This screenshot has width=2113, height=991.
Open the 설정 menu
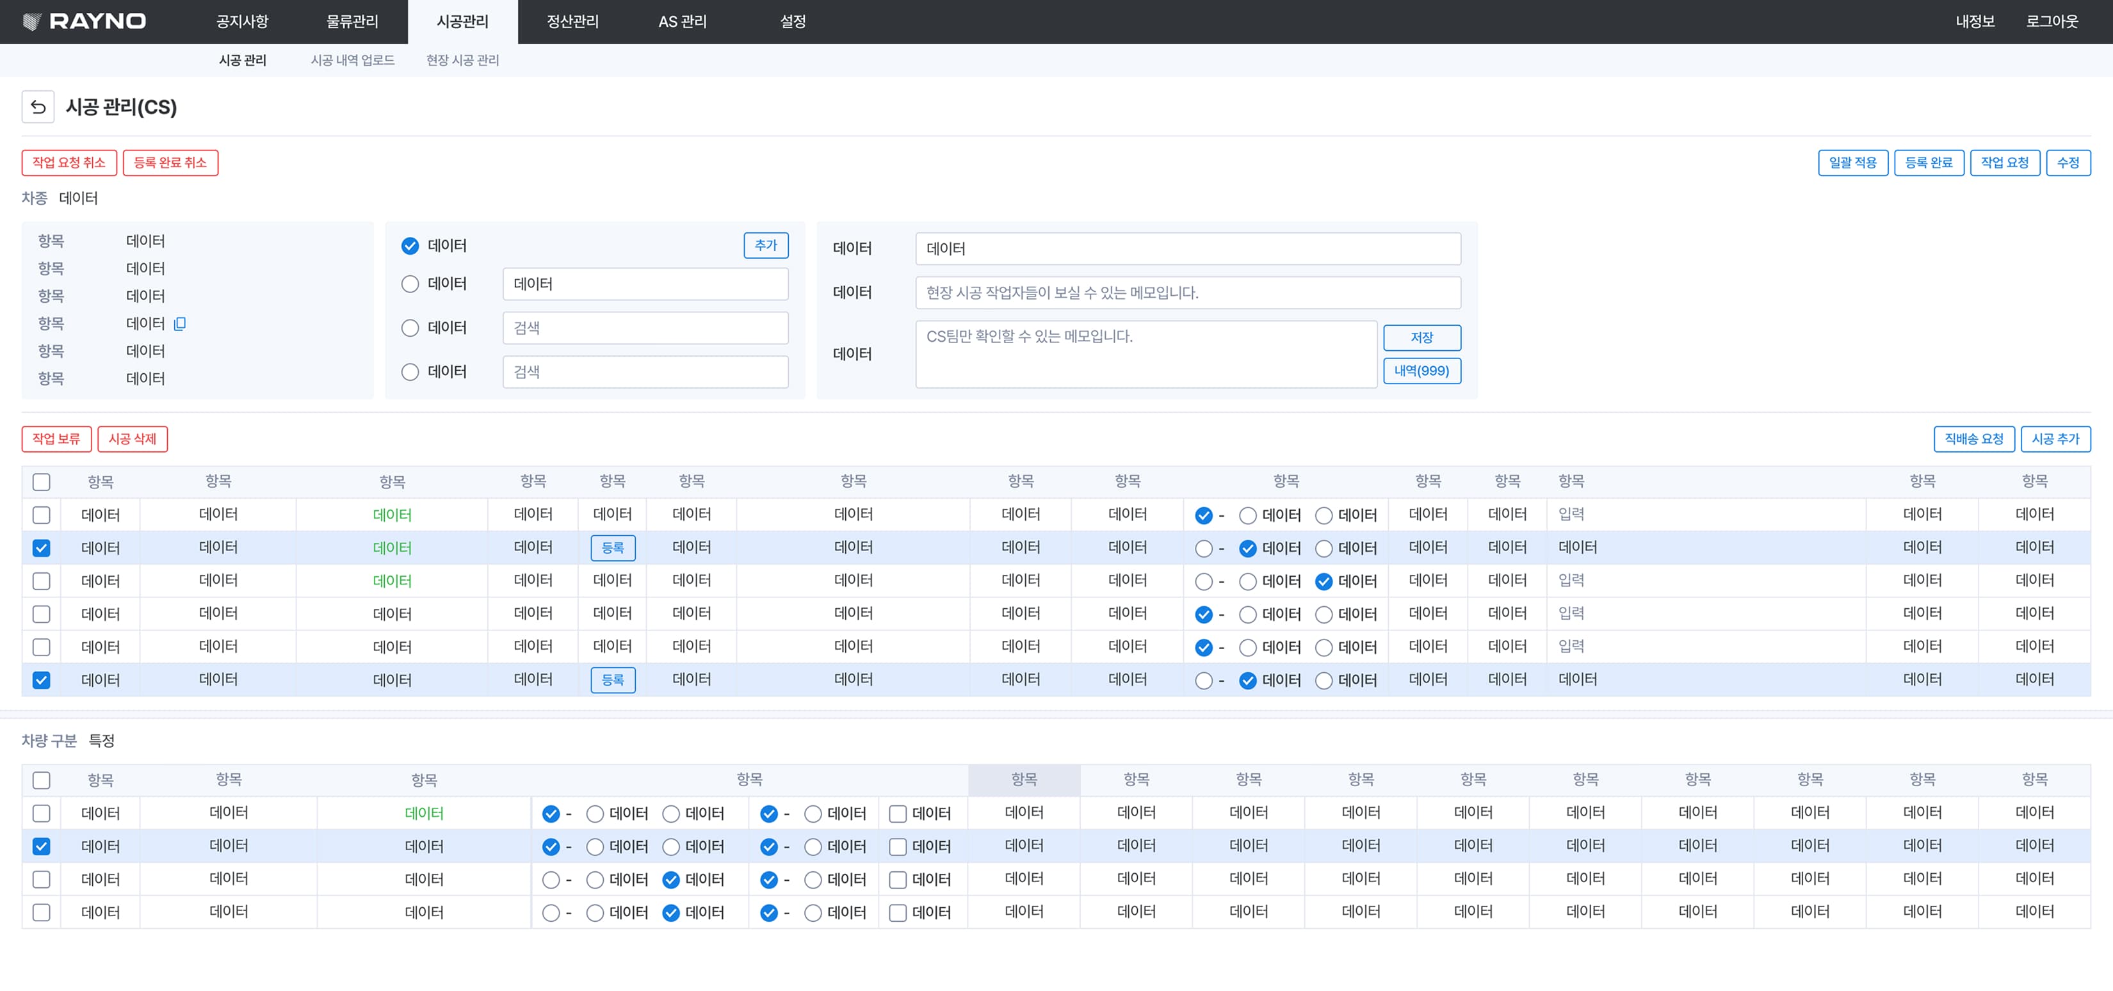(793, 21)
